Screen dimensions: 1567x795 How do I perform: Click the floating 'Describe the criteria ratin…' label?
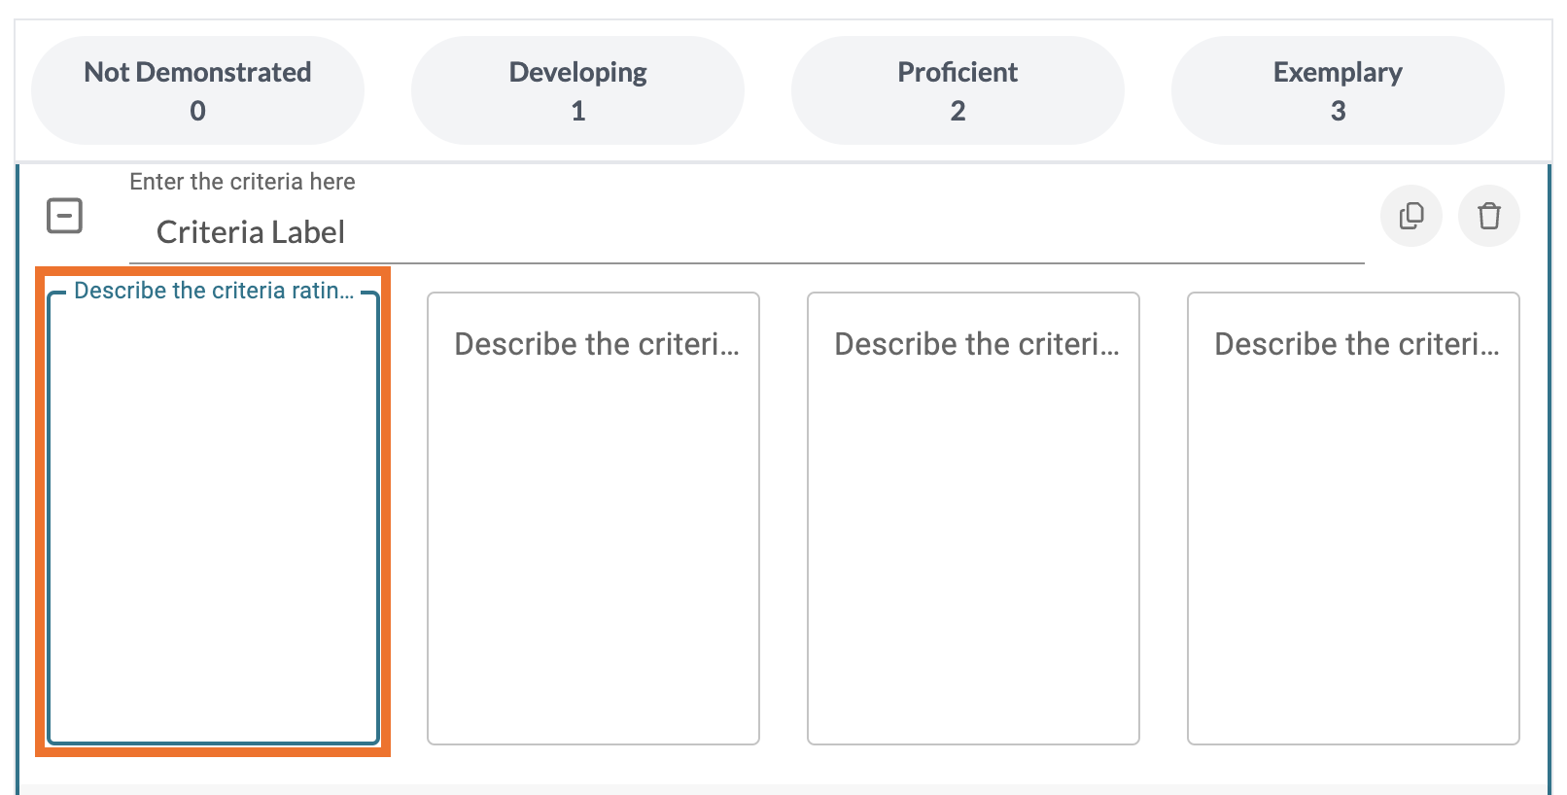point(213,291)
